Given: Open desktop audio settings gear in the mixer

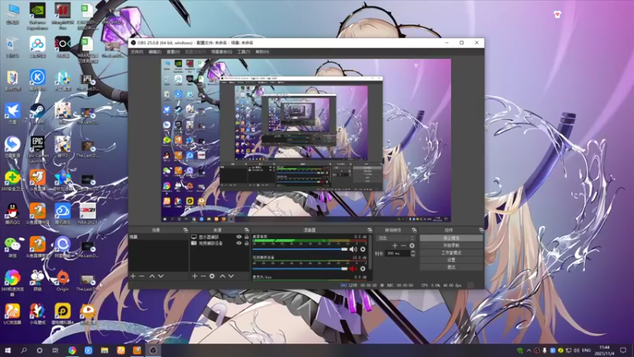Looking at the screenshot, I should click(x=363, y=249).
